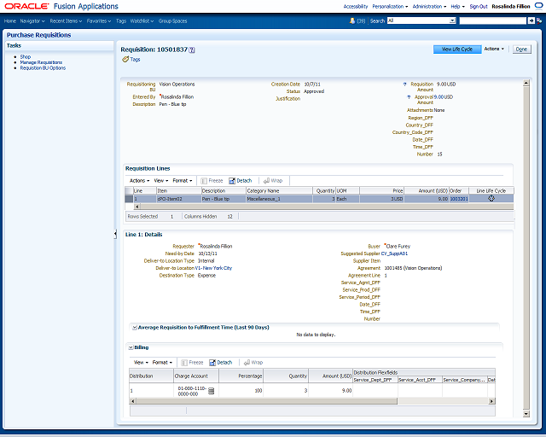Open the Search category dropdown
Screen dimensions: 546x437
(452, 20)
